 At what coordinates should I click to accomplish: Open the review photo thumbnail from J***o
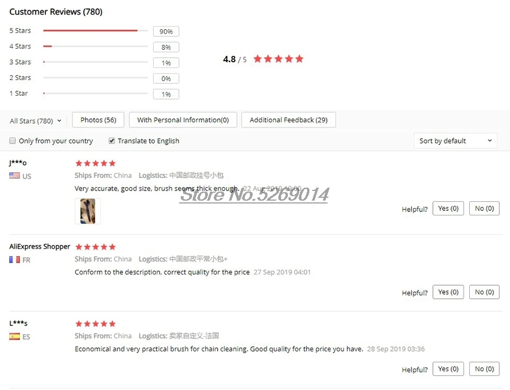click(x=88, y=211)
